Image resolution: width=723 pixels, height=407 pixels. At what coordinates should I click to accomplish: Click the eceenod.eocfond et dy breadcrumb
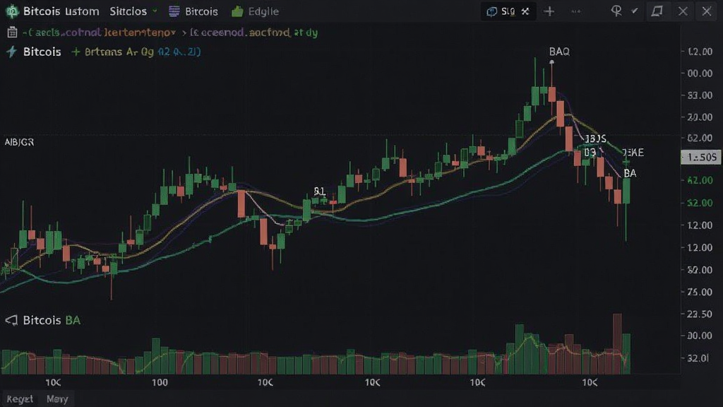(253, 33)
